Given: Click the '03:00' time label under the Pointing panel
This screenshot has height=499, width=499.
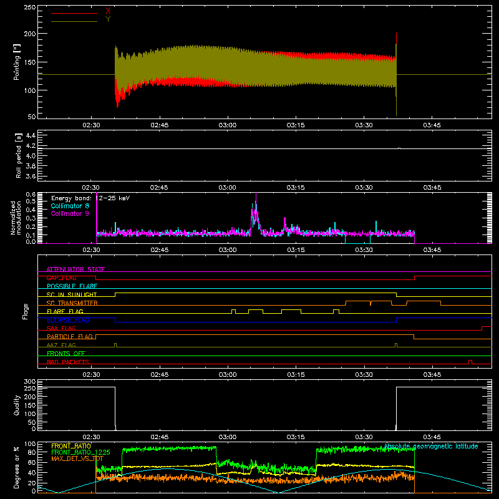Looking at the screenshot, I should pyautogui.click(x=228, y=125).
